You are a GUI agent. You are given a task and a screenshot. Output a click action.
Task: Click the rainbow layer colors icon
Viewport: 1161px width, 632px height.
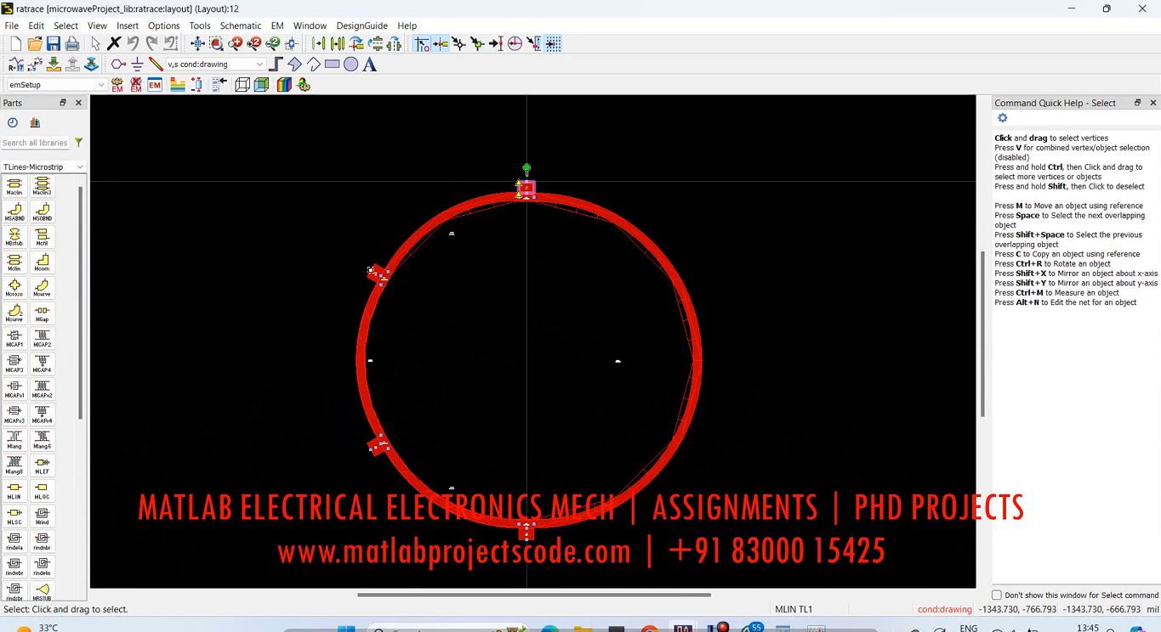point(284,85)
